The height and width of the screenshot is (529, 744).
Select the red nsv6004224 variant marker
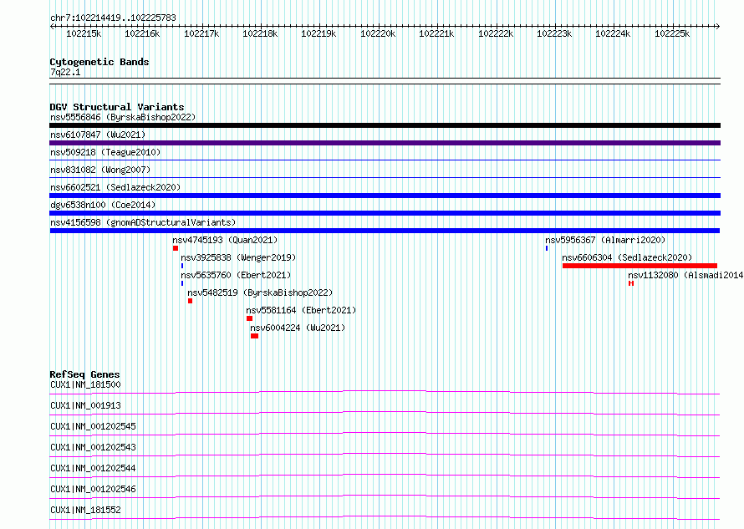255,336
